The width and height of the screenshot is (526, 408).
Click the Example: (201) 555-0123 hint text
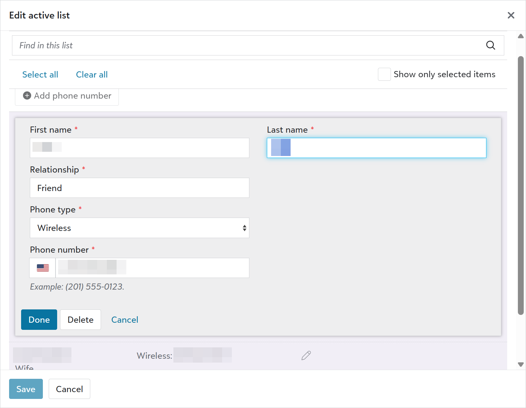pyautogui.click(x=77, y=287)
